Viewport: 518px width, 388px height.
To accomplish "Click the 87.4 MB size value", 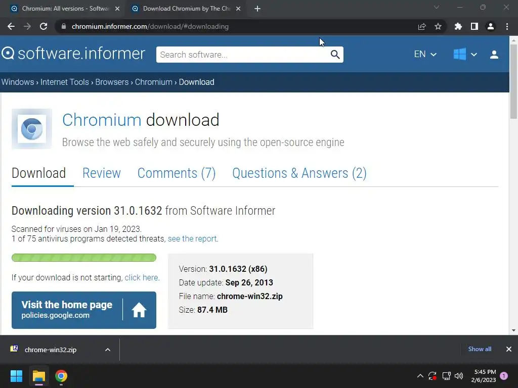I will click(212, 310).
